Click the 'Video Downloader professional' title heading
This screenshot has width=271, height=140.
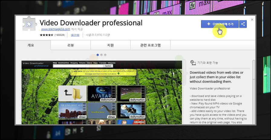91,23
